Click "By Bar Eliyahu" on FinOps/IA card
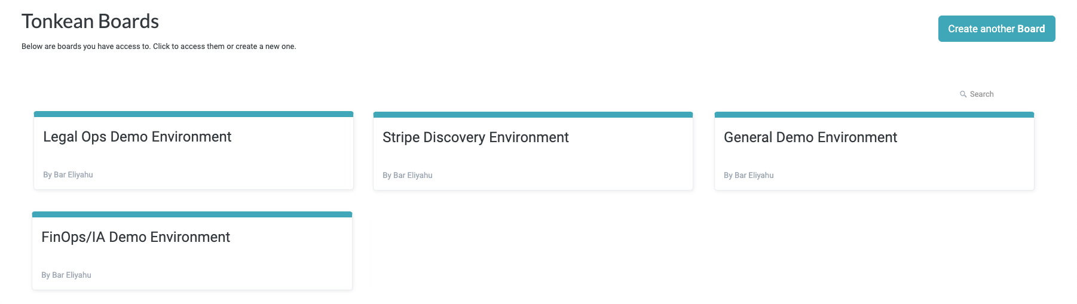Viewport: 1077px width, 304px height. [x=66, y=275]
